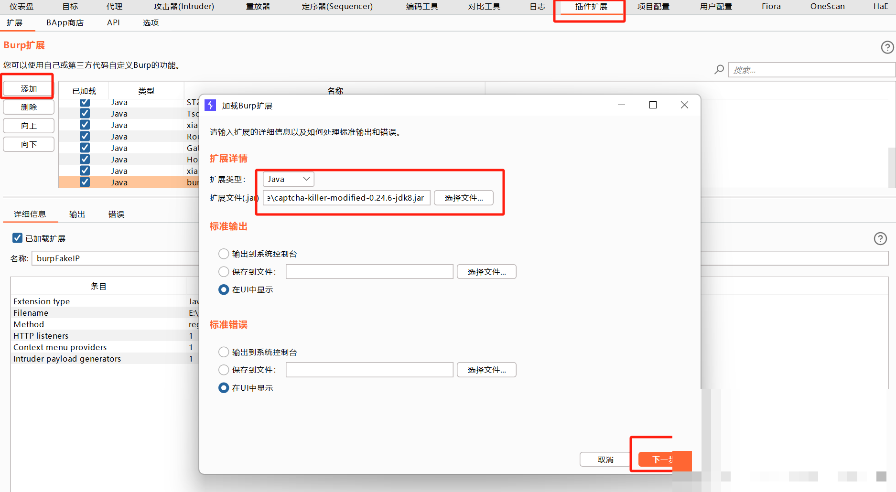Open the 扩展 sub-tab

(x=14, y=23)
